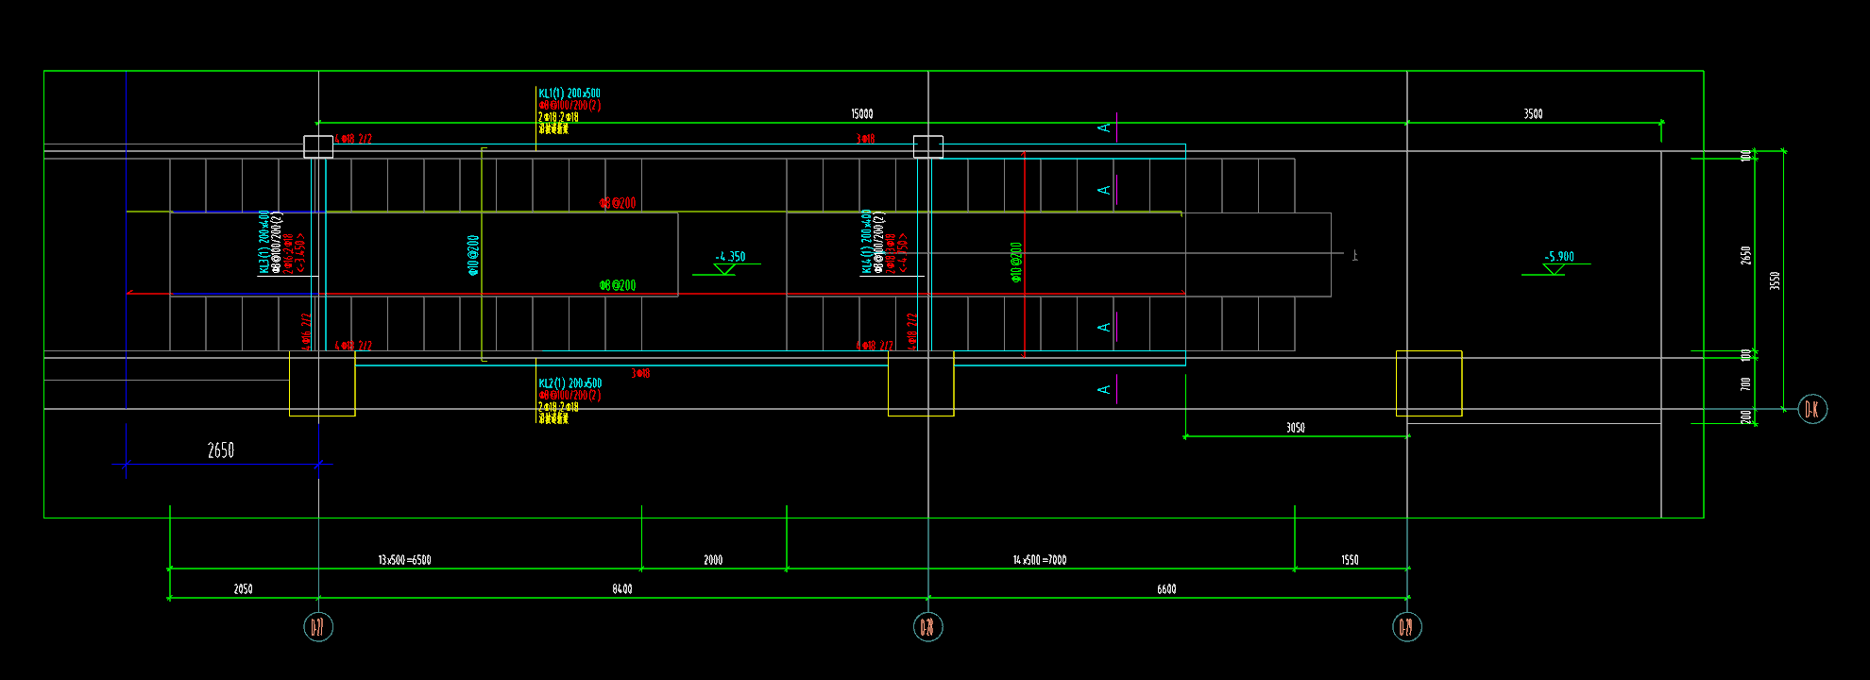The height and width of the screenshot is (680, 1870).
Task: Select the KL1(1) 200x500 beam label
Action: [x=569, y=93]
